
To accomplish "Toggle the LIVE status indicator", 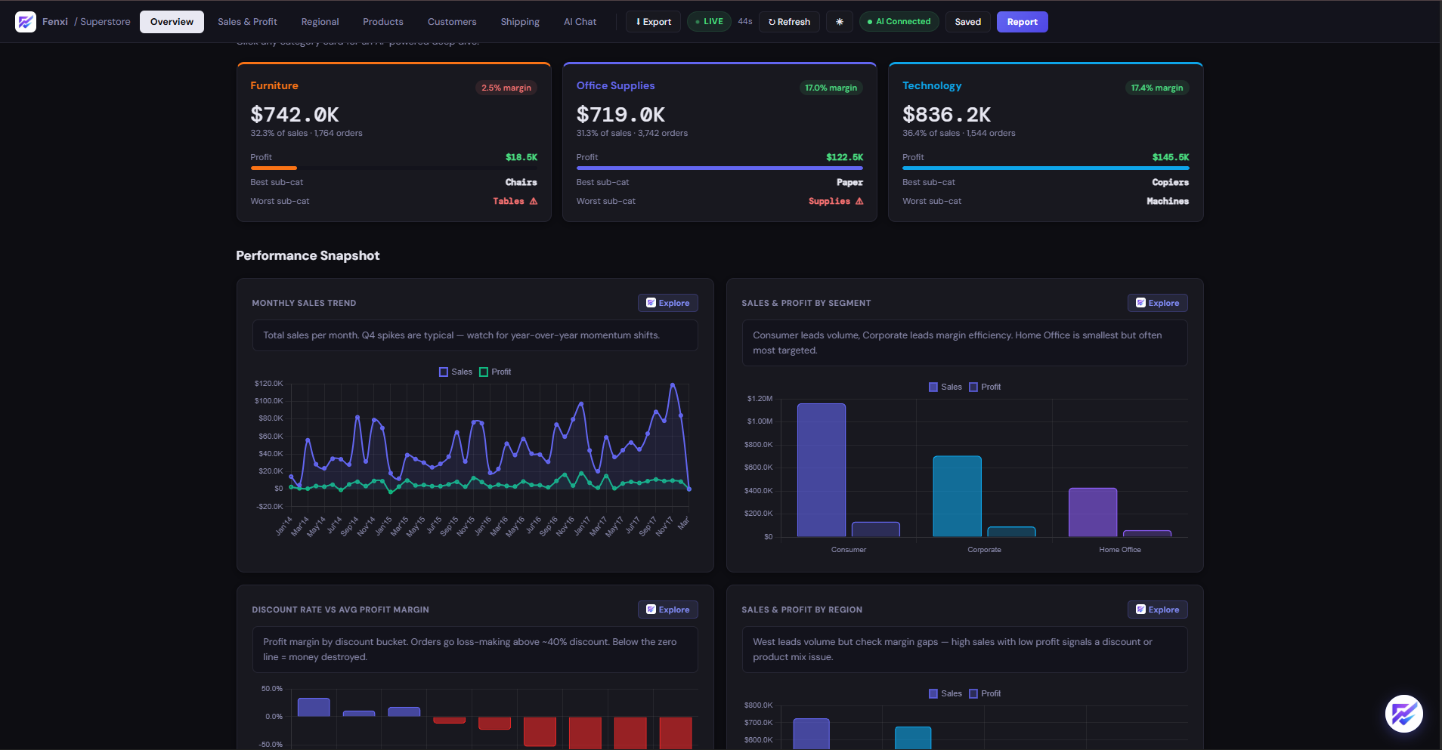I will (709, 22).
